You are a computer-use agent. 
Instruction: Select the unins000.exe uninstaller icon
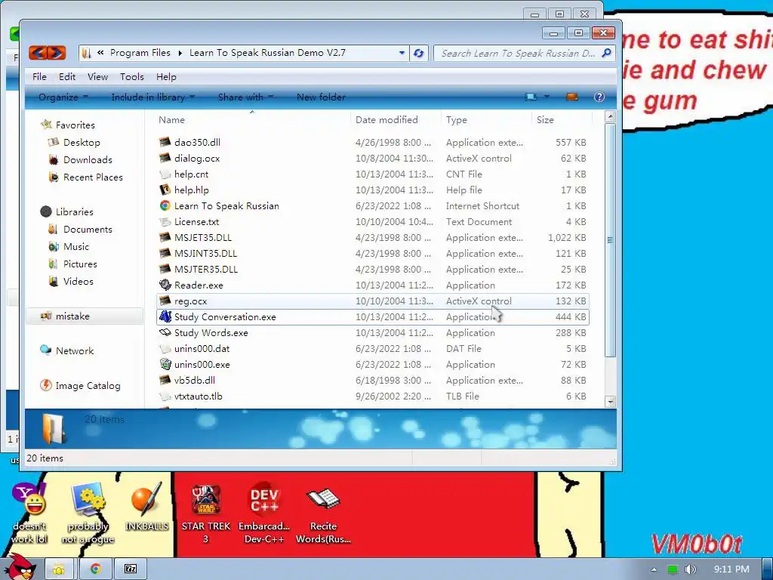(165, 364)
